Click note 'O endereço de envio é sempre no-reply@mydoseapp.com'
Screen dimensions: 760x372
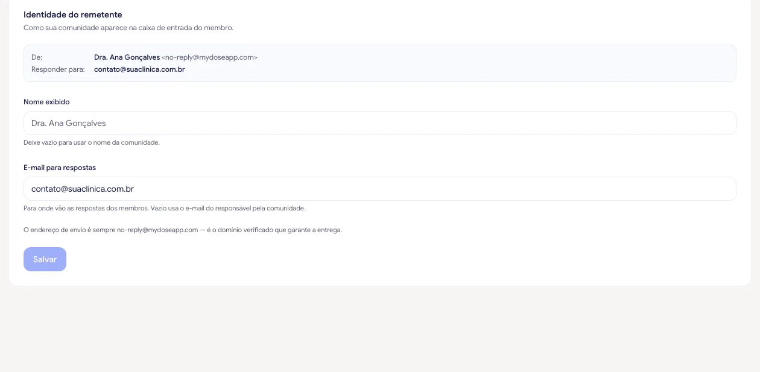111,230
